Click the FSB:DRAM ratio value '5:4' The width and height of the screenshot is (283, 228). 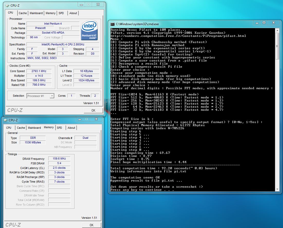tap(59, 163)
